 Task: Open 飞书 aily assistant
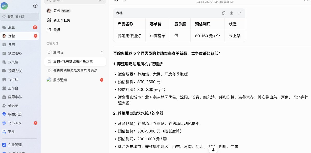[20, 123]
